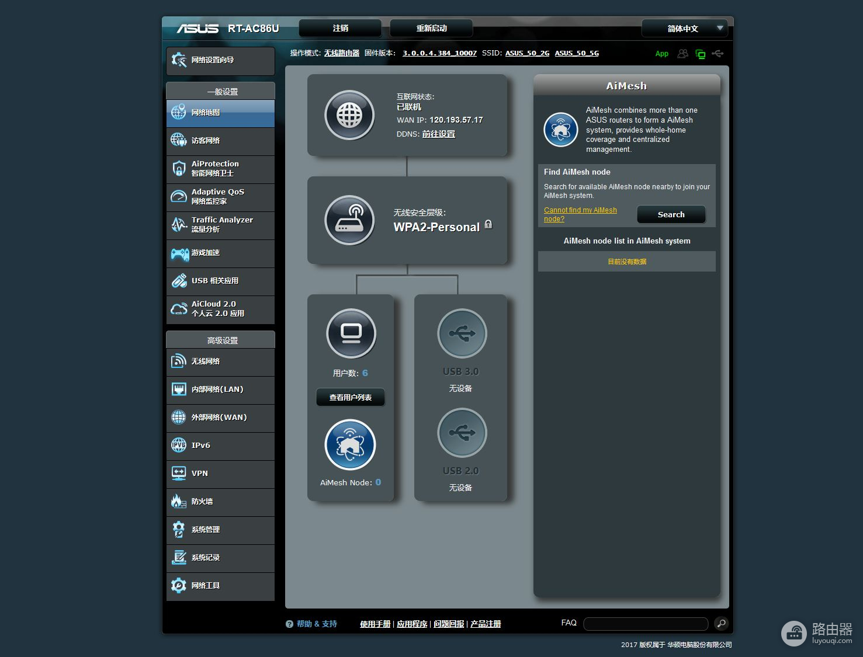Viewport: 863px width, 657px height.
Task: Click the guest network status icon in header
Action: [682, 54]
